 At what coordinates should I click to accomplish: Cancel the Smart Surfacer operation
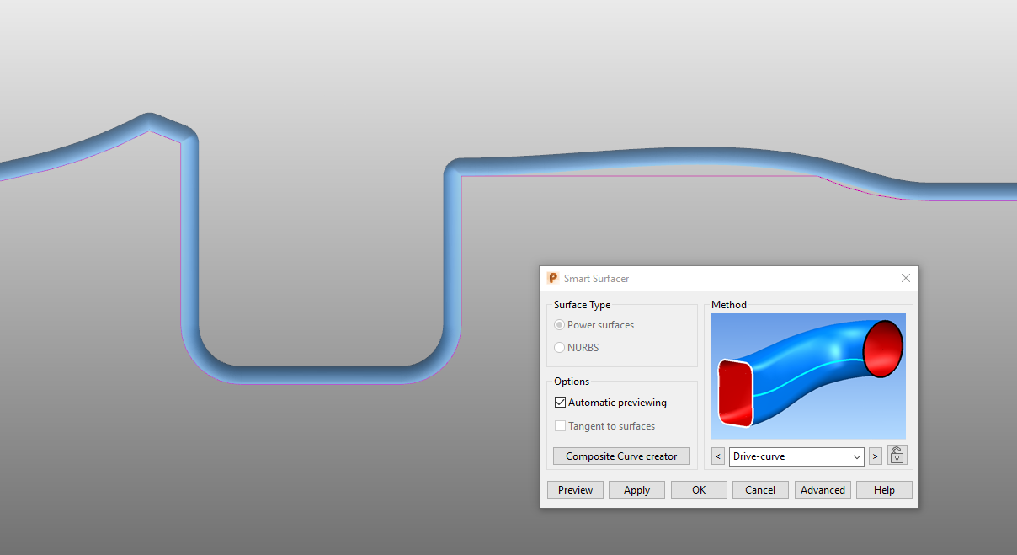tap(760, 489)
